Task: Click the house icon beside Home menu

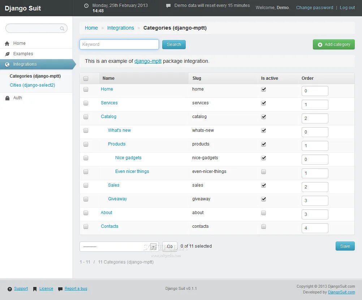Action: point(7,43)
